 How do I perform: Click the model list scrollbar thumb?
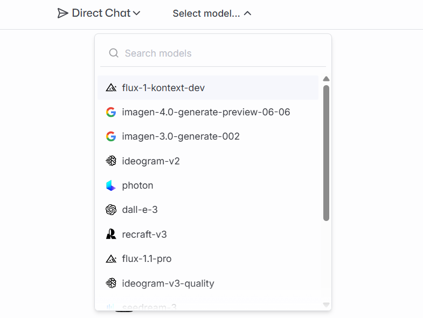[326, 153]
